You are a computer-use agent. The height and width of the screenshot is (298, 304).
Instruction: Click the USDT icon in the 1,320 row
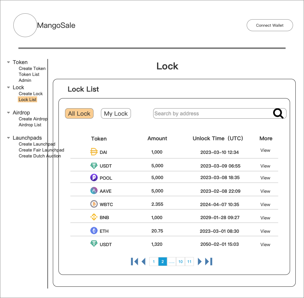(x=94, y=243)
